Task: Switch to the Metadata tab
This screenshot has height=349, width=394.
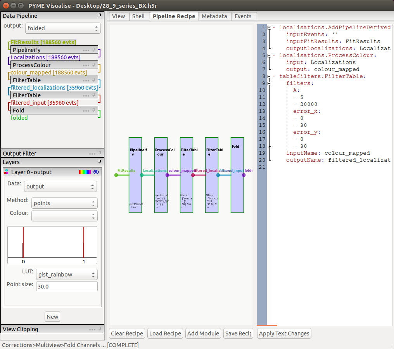Action: point(215,16)
